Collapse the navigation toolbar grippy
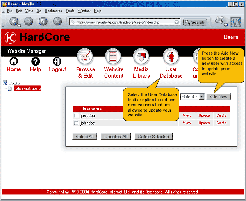The height and width of the screenshot is (201, 246). click(x=3, y=22)
